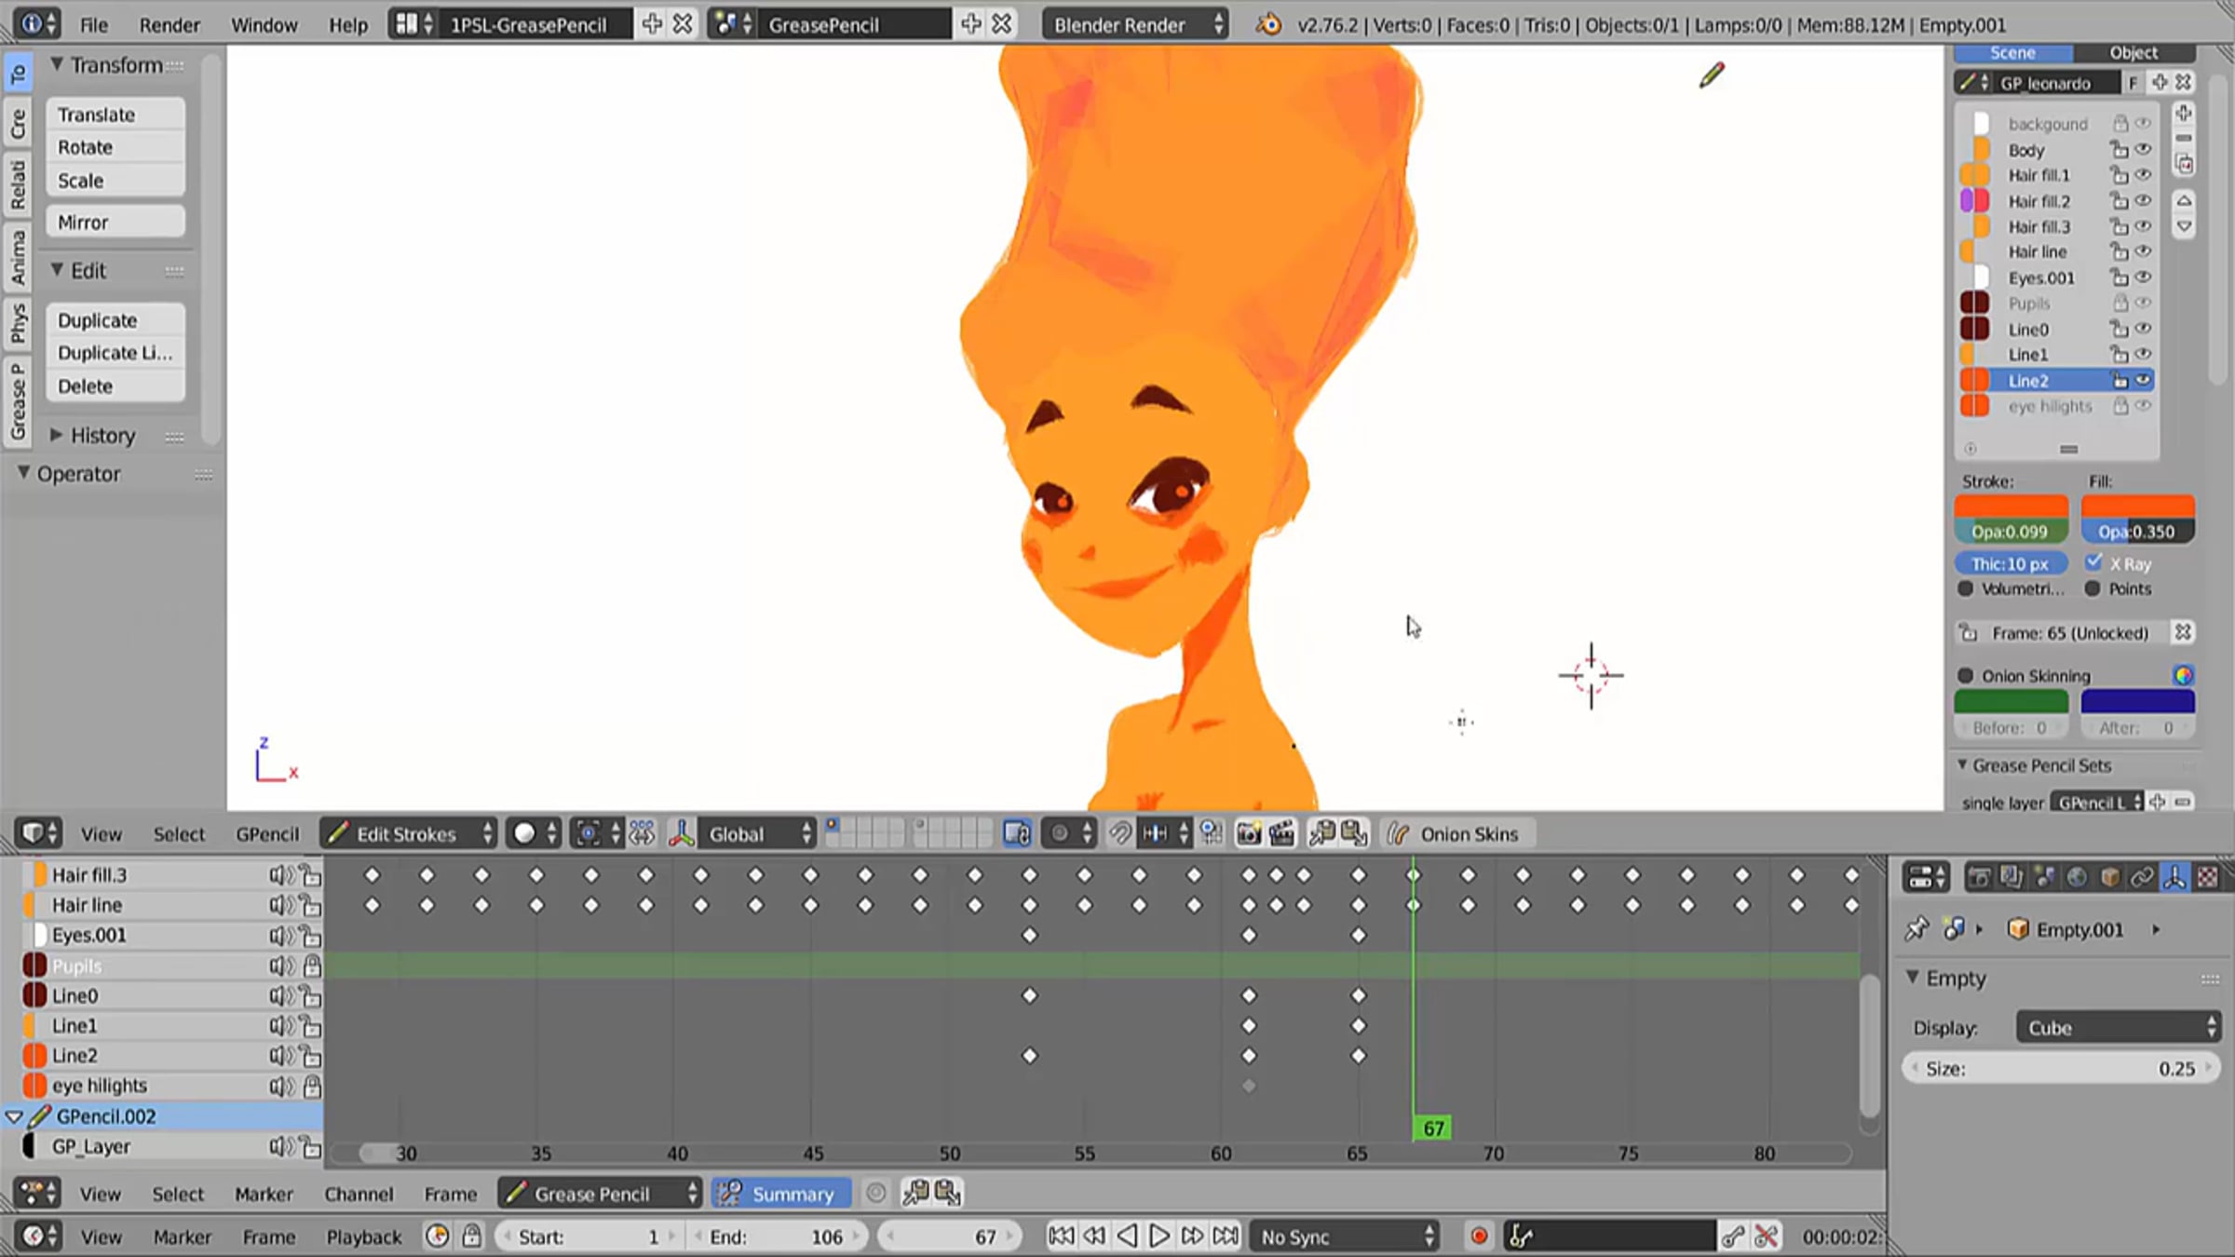Open the No Sync playback dropdown
Viewport: 2235px width, 1257px height.
[1345, 1237]
